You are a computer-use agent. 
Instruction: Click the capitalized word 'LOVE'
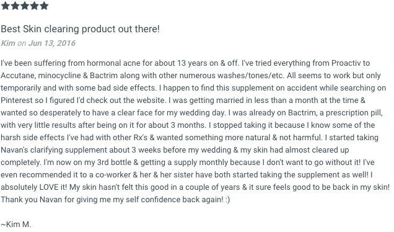tap(49, 187)
